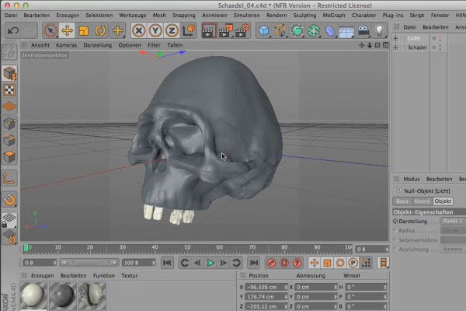Toggle Schädel visibility dots

[x=440, y=47]
